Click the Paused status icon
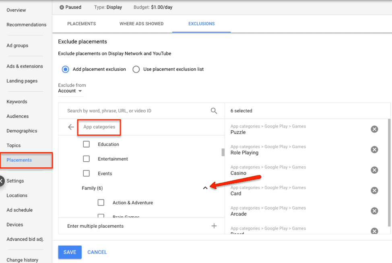 [62, 7]
